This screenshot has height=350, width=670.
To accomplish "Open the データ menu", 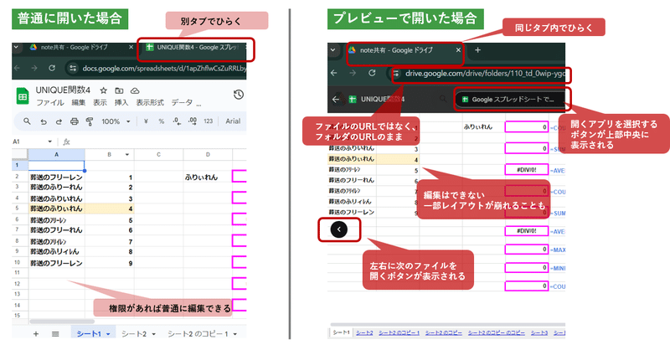I will tap(182, 103).
